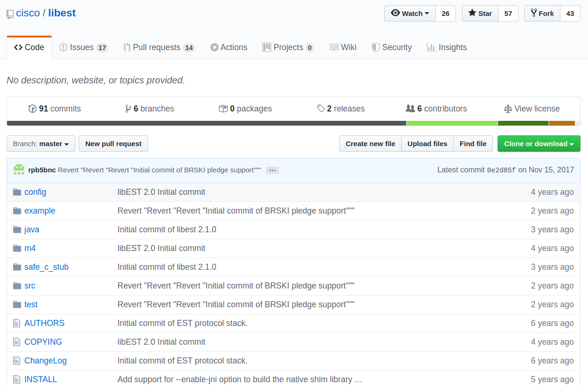Open the cisco owner link
588x385 pixels.
(x=28, y=13)
